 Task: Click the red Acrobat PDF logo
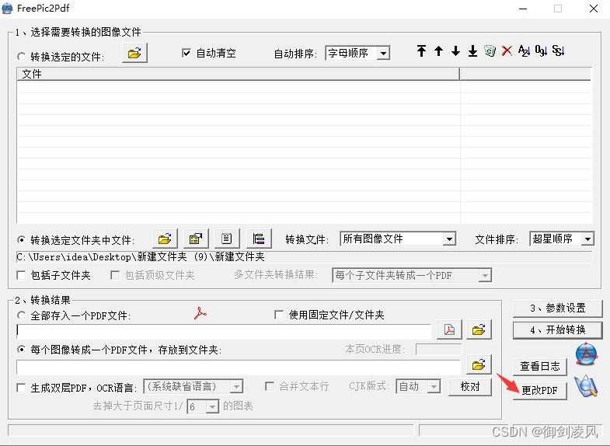point(200,313)
